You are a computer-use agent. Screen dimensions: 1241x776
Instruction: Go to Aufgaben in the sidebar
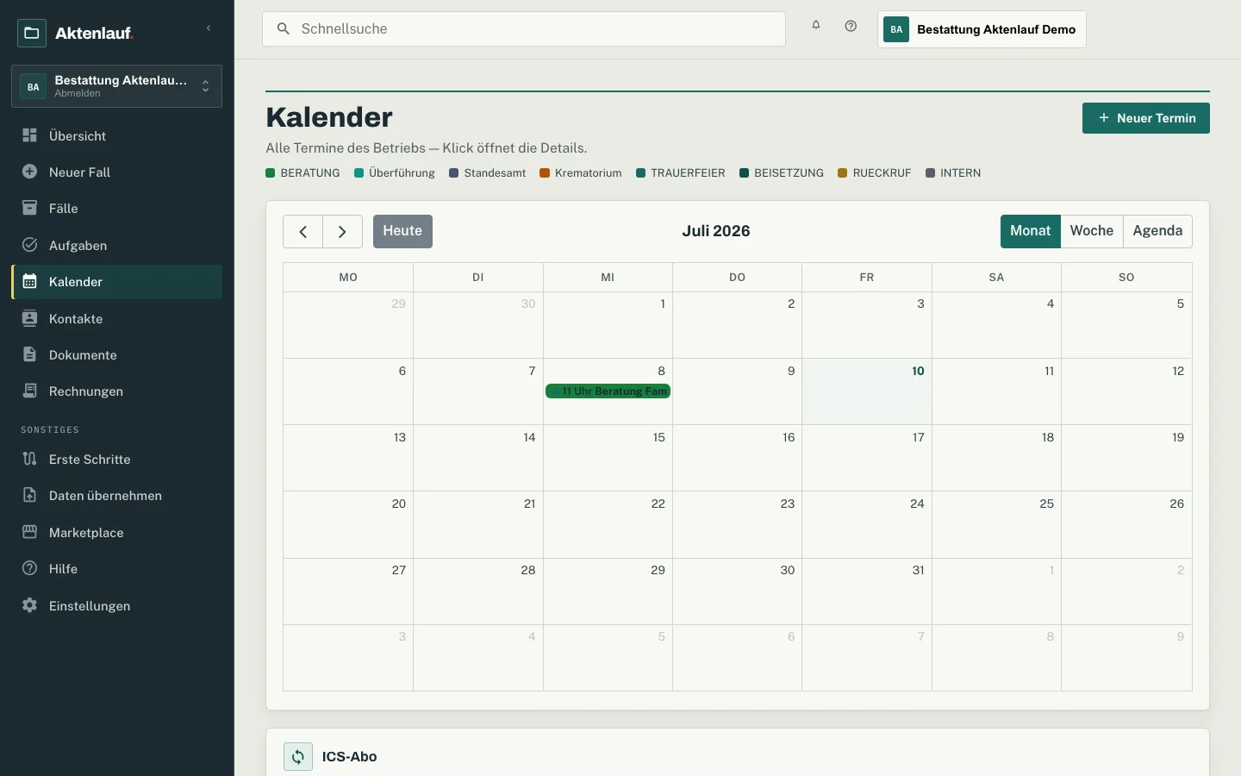point(116,245)
